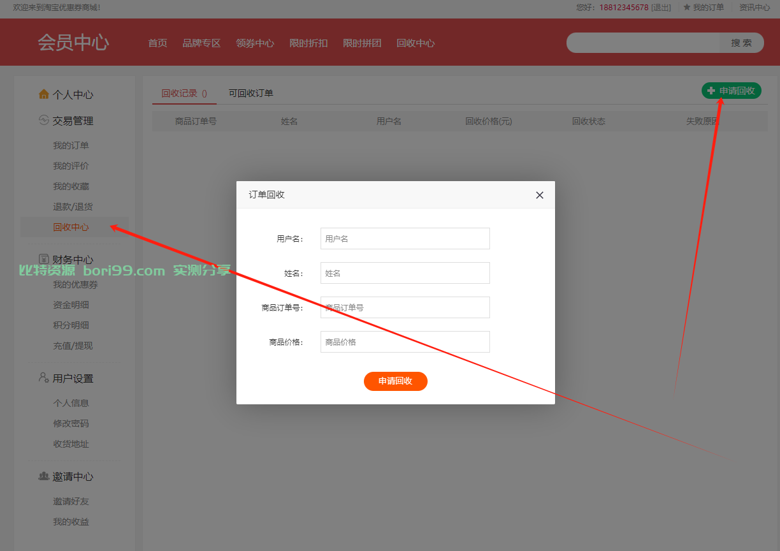Open 个人信息 in the sidebar
Screen dimensions: 780x551
tap(71, 403)
